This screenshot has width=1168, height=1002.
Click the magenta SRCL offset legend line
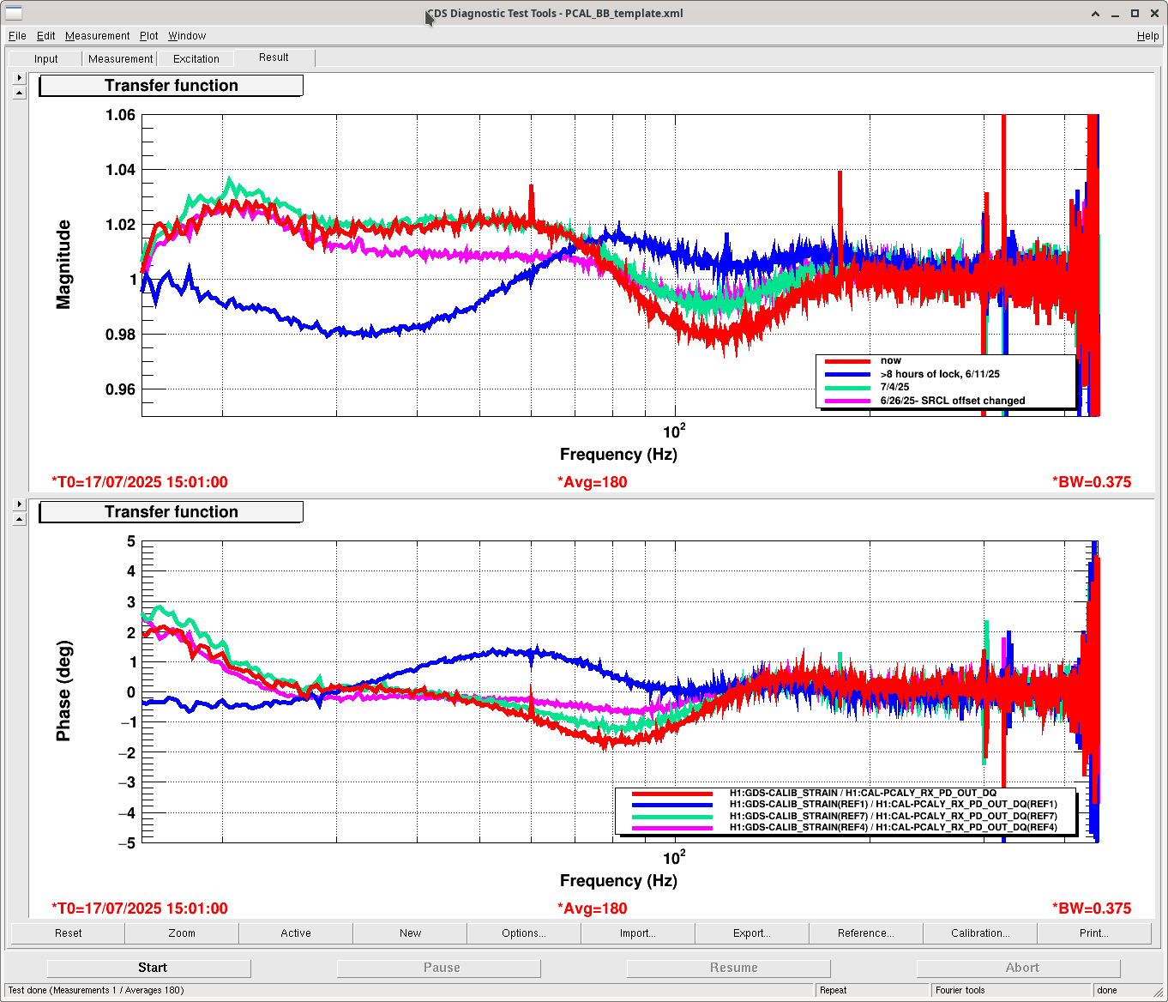tap(847, 401)
